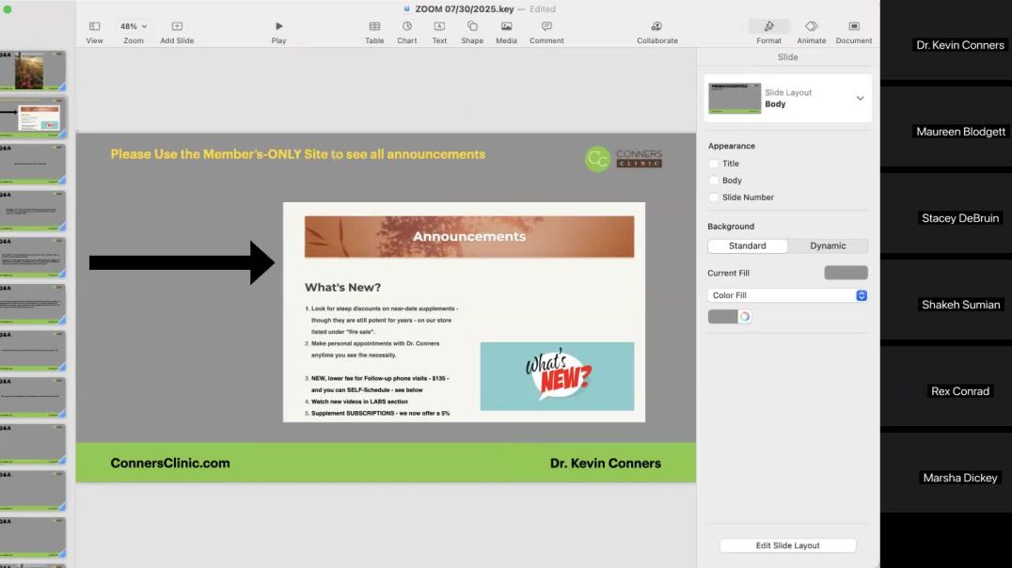Viewport: 1012px width, 568px height.
Task: Click the Edit Slide Layout button
Action: (787, 545)
